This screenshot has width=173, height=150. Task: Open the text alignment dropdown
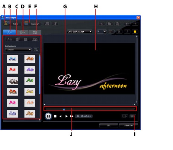[x=111, y=32]
